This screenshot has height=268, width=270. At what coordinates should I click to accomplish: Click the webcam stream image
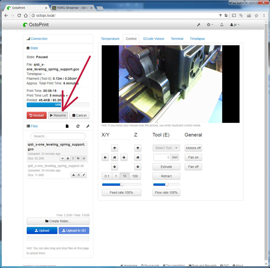coord(170,84)
